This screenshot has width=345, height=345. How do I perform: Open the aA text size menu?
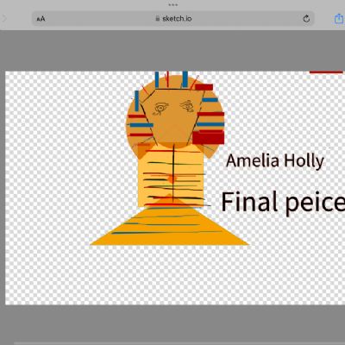pyautogui.click(x=41, y=19)
